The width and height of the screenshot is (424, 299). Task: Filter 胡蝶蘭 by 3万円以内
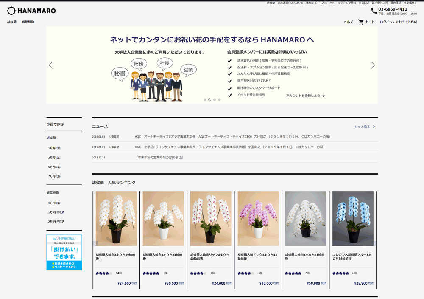click(x=54, y=158)
